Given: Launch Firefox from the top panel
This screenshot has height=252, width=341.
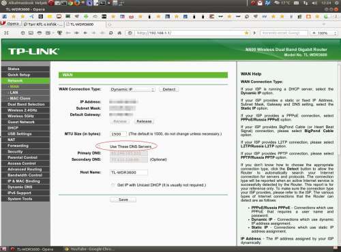Looking at the screenshot, I should (x=77, y=3).
